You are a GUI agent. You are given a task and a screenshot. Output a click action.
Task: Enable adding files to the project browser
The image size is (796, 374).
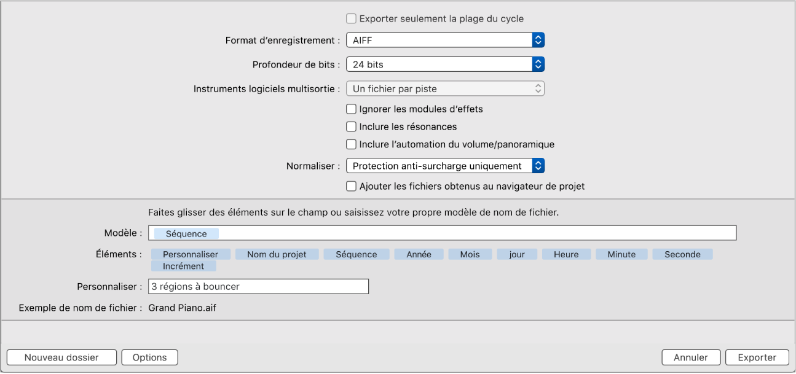[351, 186]
